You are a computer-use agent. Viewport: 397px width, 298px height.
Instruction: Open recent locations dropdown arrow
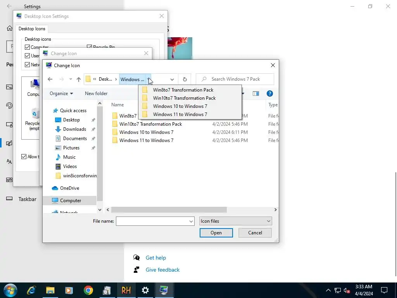click(71, 79)
